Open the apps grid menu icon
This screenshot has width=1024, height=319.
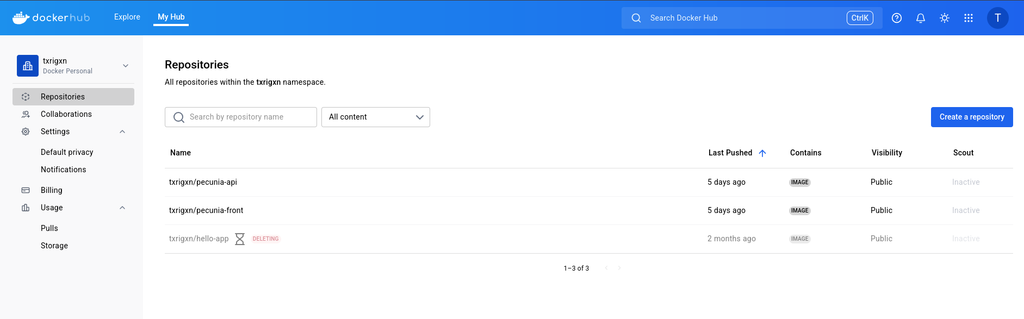pos(969,18)
